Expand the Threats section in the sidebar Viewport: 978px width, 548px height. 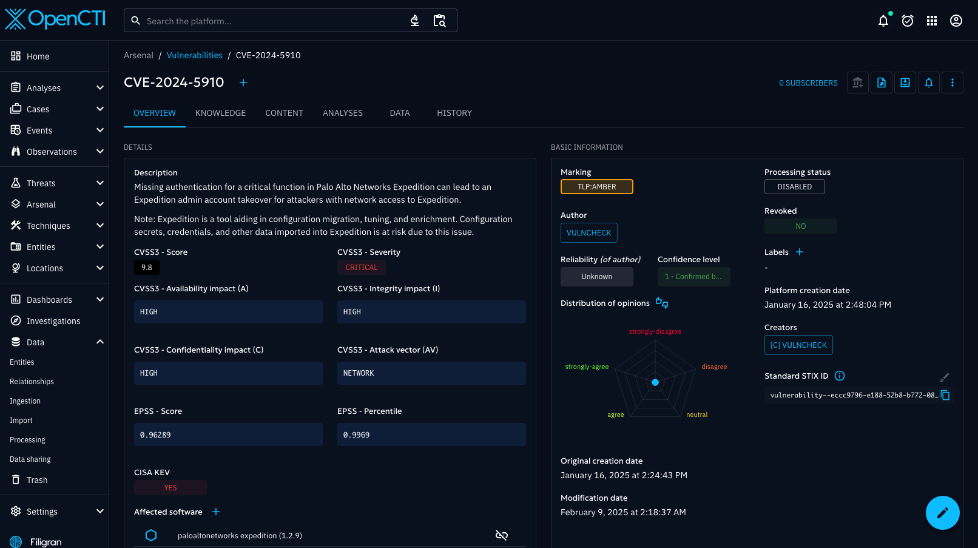(x=55, y=183)
